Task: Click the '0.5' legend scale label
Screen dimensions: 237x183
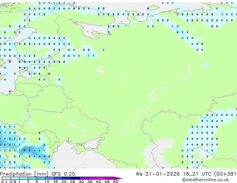Action: (13, 182)
